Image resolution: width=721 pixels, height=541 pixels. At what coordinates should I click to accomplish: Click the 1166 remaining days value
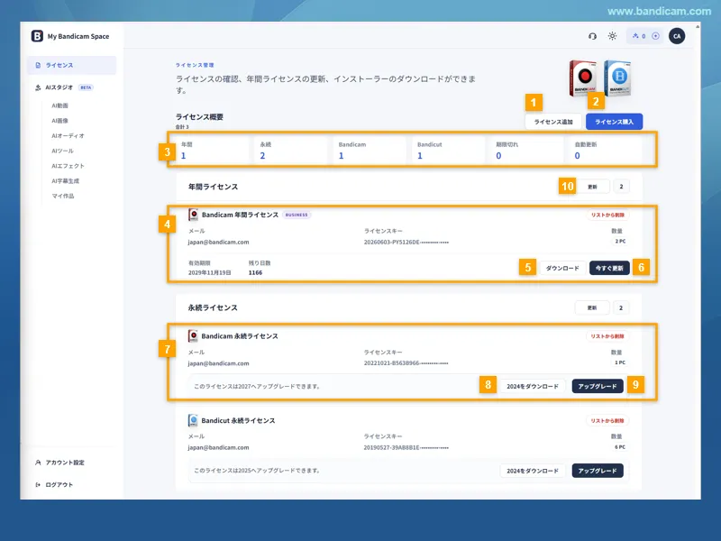pos(255,273)
